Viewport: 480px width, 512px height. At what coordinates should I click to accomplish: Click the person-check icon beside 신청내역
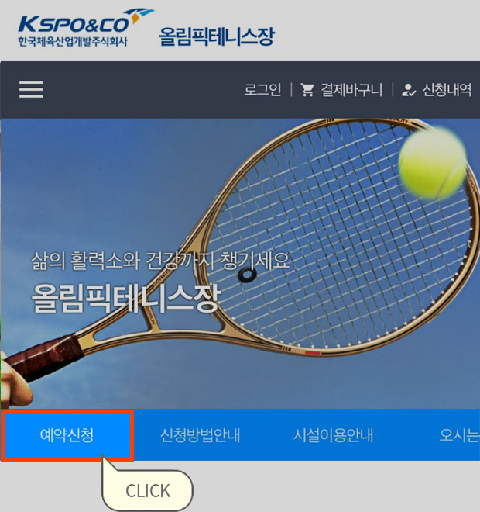pos(409,90)
